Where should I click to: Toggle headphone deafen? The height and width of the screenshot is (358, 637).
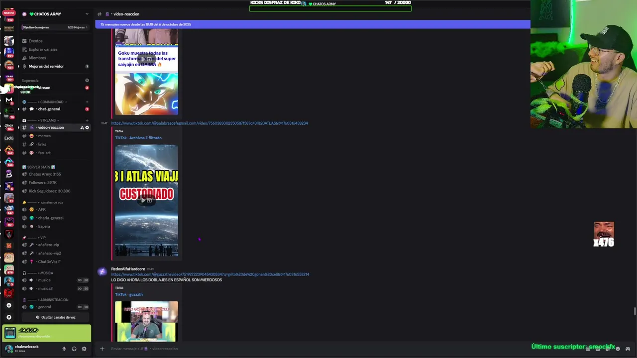(x=74, y=349)
